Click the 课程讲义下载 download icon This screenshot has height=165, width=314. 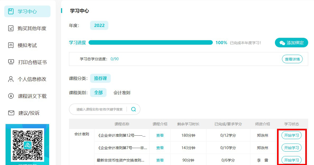click(11, 96)
